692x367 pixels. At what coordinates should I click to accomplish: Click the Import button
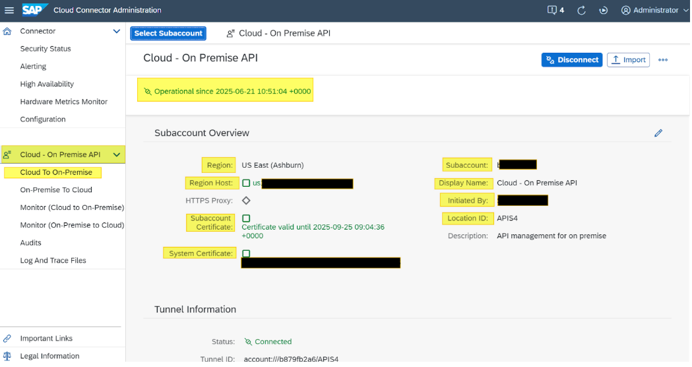(x=628, y=60)
